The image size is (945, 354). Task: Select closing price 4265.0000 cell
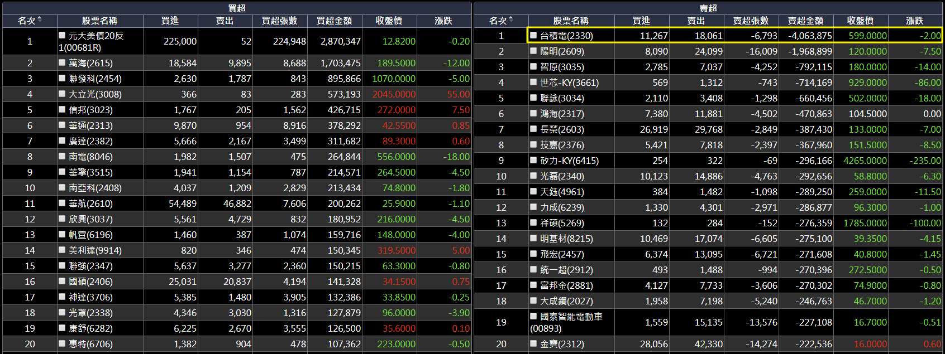tap(861, 160)
